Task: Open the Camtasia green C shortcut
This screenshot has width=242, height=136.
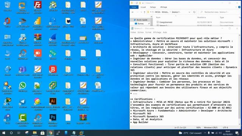Action: 23,120
